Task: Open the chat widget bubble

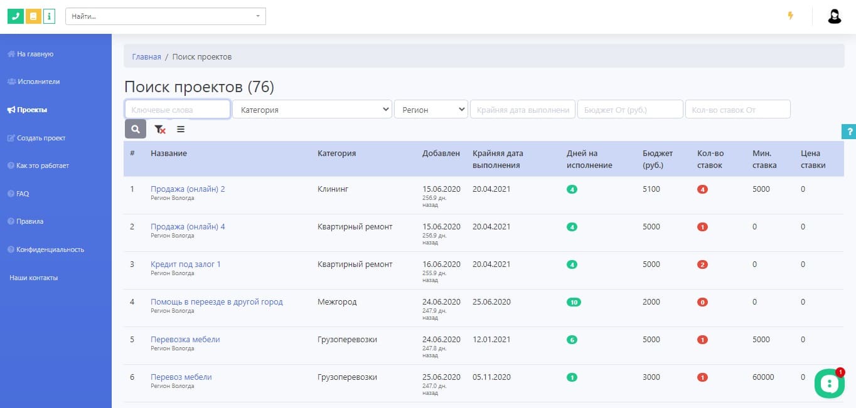Action: point(829,383)
